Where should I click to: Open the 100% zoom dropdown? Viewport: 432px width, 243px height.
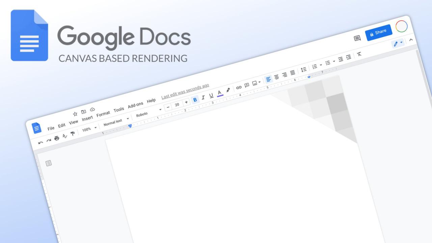click(x=90, y=128)
